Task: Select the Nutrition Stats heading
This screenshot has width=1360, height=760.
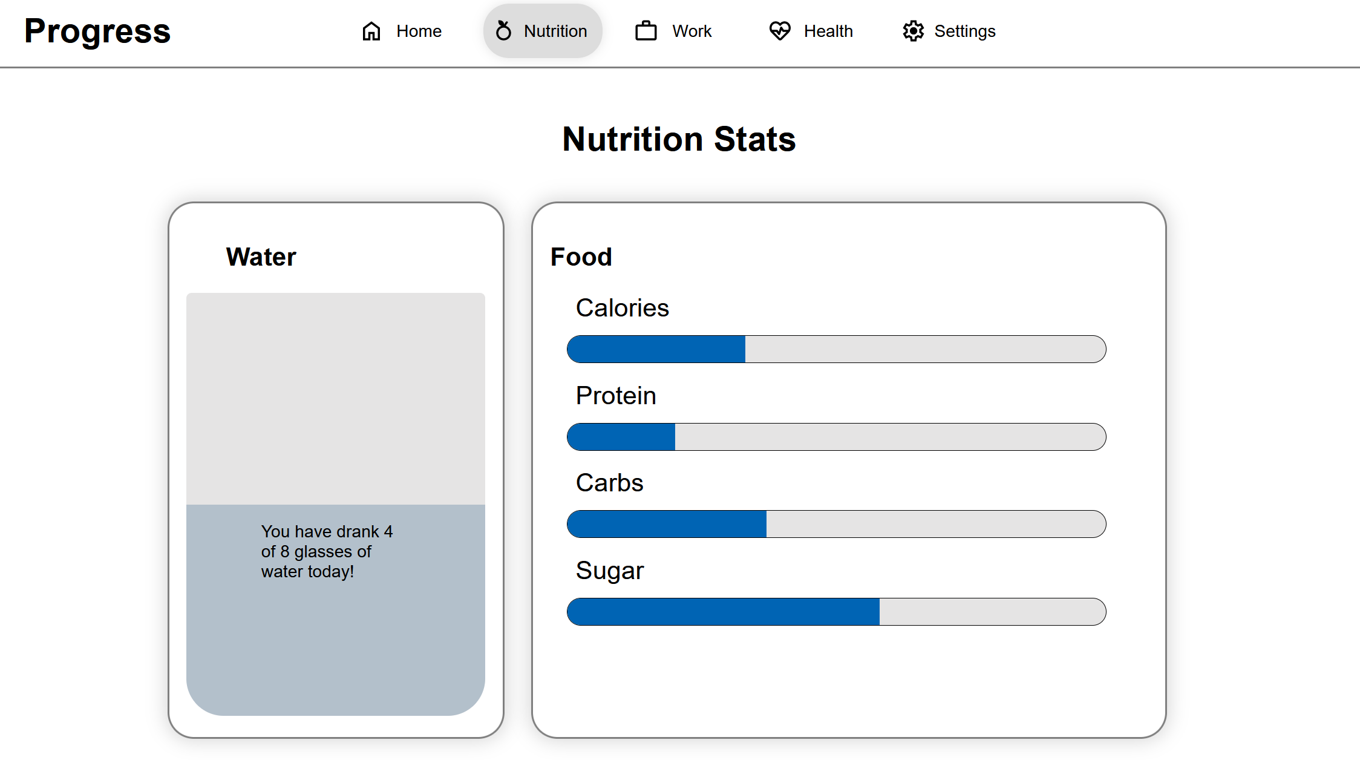Action: (x=679, y=139)
